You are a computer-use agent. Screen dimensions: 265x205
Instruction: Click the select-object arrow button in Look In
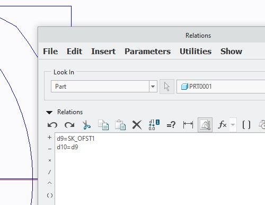[x=167, y=87]
